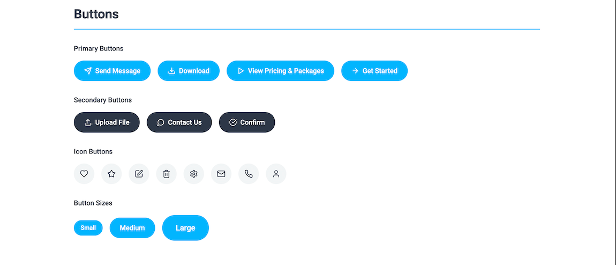Click the star icon button

(x=111, y=174)
